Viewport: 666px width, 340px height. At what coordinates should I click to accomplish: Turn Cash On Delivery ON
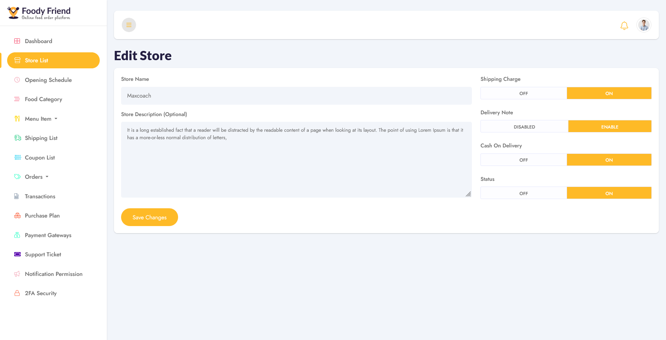[609, 160]
